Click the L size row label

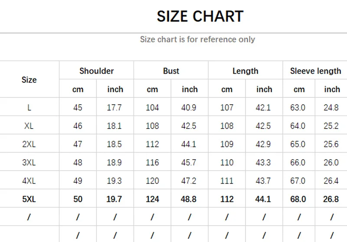(29, 108)
